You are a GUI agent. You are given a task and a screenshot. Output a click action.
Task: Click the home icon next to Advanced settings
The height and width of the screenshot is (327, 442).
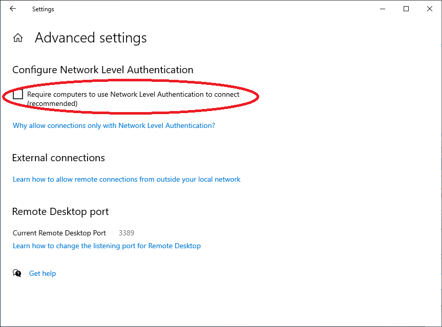coord(17,37)
